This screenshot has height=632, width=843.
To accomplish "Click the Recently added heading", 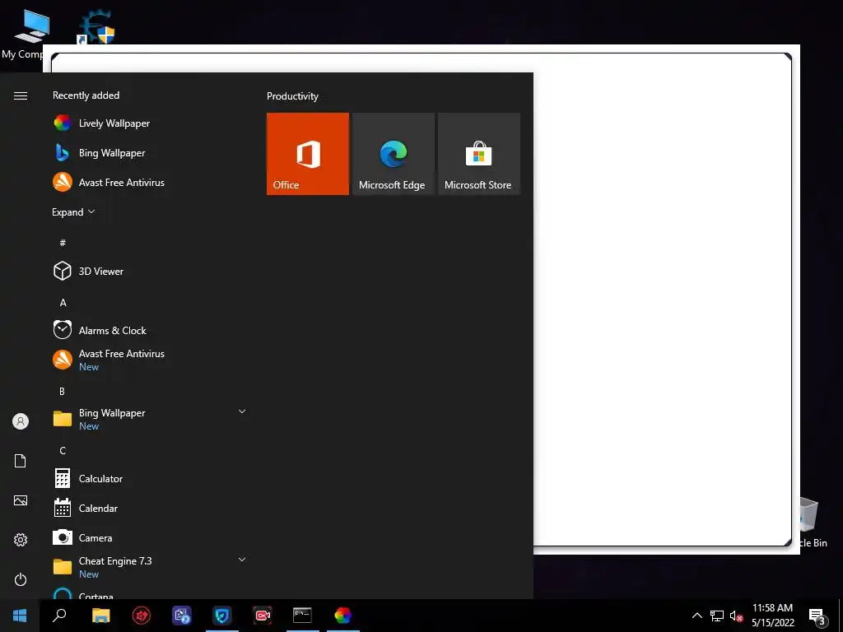I will [86, 95].
